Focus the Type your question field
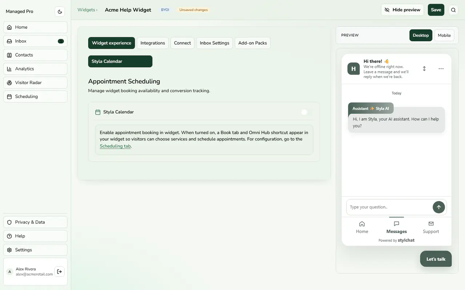 (389, 207)
